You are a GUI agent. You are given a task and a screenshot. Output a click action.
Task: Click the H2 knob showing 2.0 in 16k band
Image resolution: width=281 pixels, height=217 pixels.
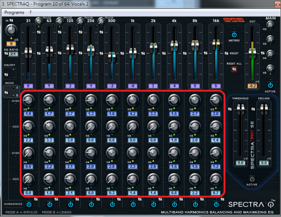tap(216, 100)
